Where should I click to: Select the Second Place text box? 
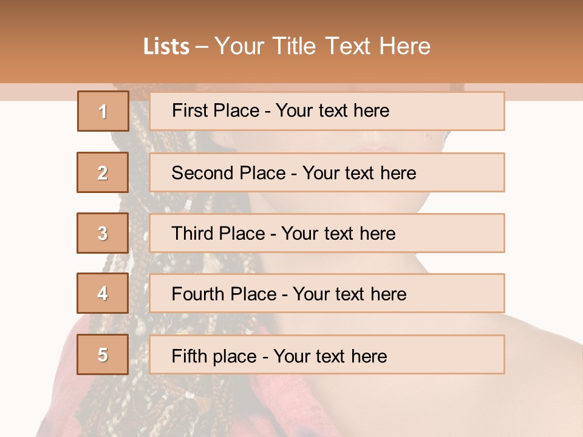(327, 172)
